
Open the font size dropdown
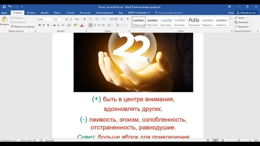63,19
